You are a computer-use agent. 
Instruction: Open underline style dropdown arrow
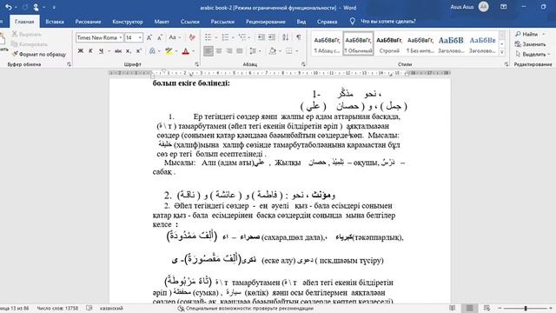109,51
